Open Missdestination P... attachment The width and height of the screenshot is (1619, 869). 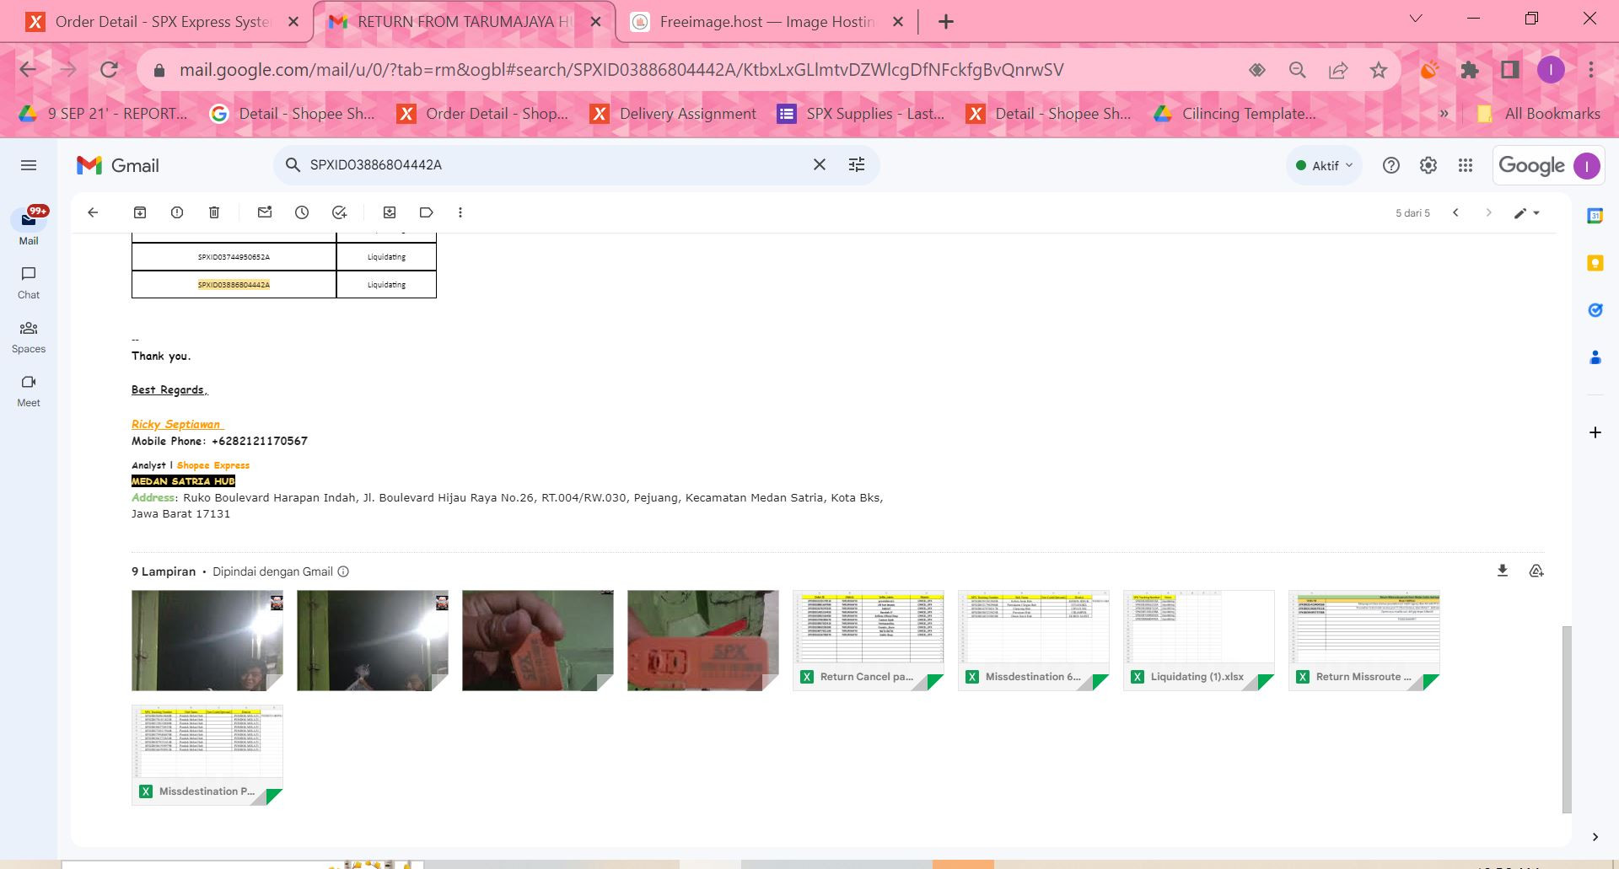click(x=207, y=755)
